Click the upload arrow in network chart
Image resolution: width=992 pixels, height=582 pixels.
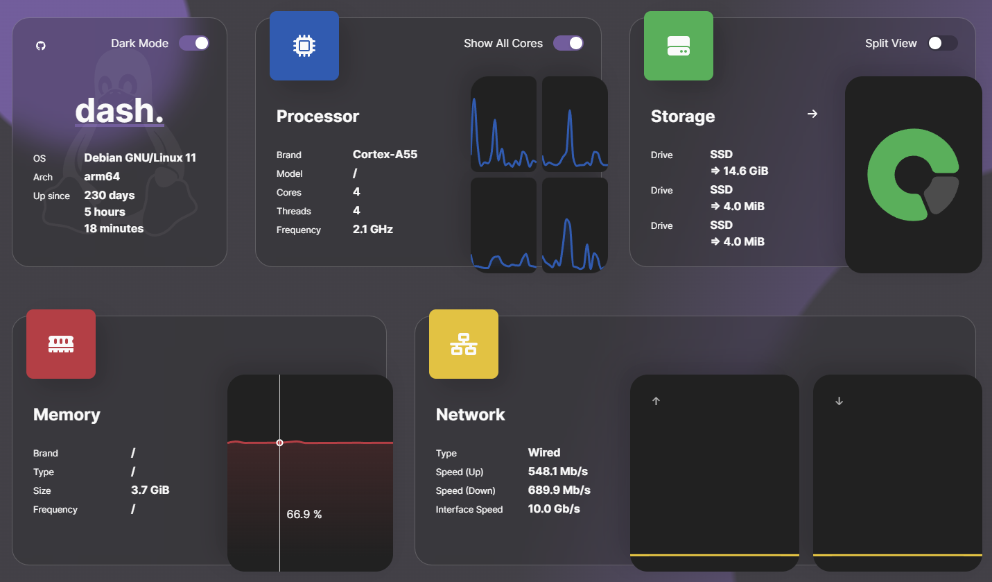coord(656,401)
